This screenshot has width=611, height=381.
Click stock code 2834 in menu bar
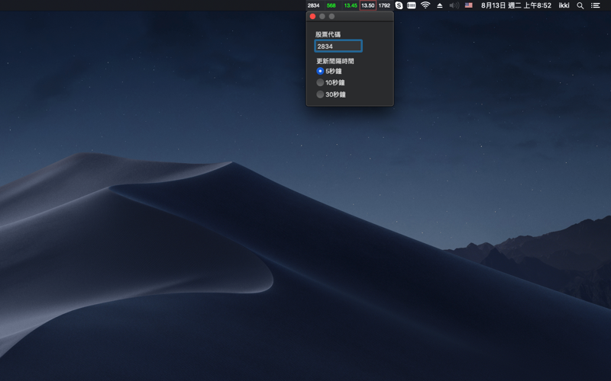313,5
